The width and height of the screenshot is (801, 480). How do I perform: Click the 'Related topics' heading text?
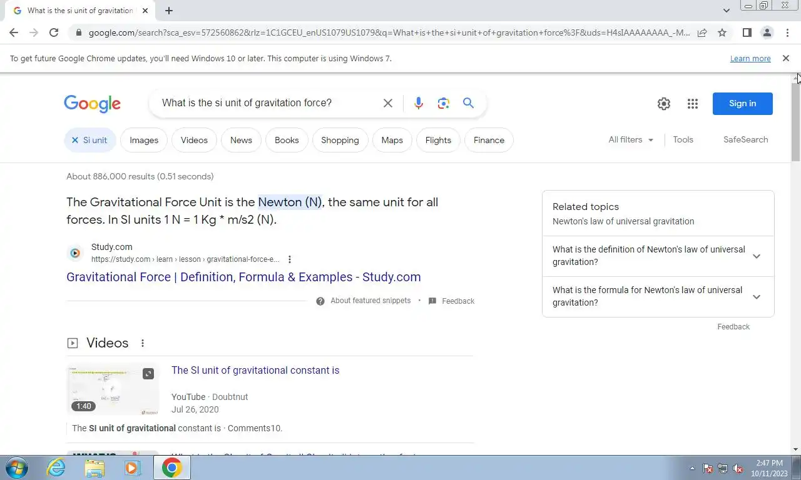tap(586, 207)
